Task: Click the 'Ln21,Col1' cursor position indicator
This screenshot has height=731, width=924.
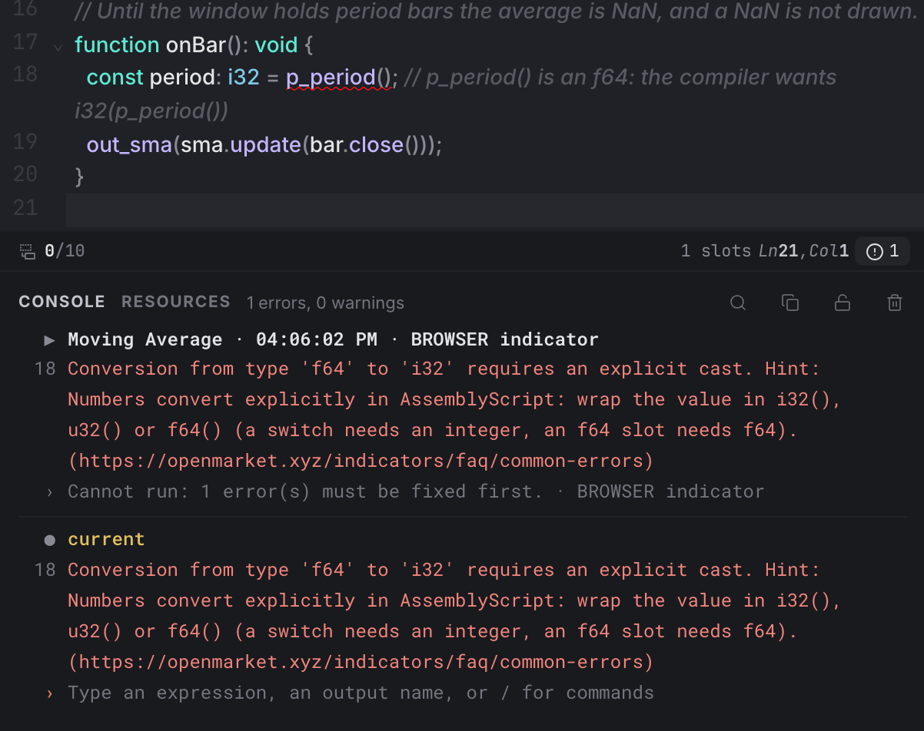Action: coord(803,251)
